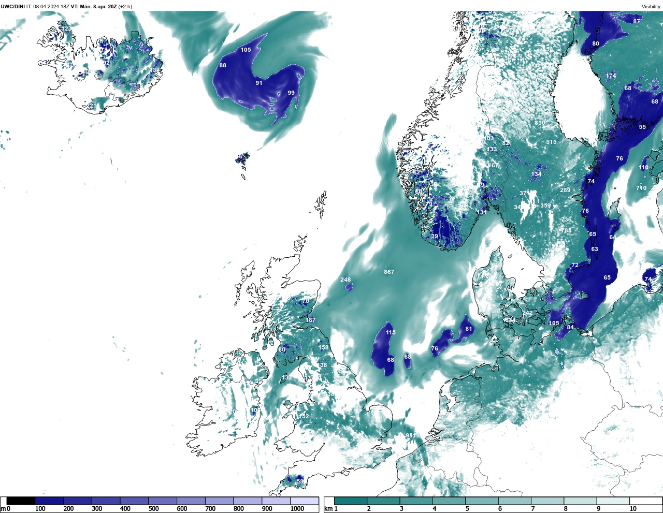This screenshot has width=663, height=513.
Task: Click the 'm 0' label on the left legend
Action: (x=5, y=509)
